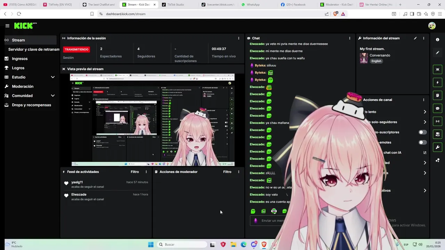Expand the Estudio sidebar section
This screenshot has width=445, height=250.
click(x=53, y=77)
